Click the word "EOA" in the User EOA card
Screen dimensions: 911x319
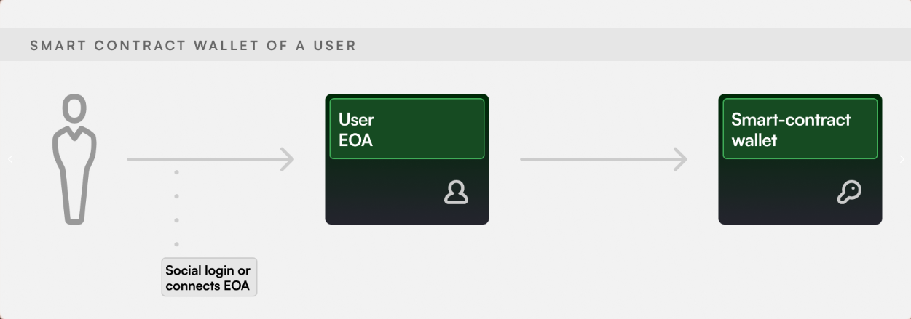tap(355, 140)
